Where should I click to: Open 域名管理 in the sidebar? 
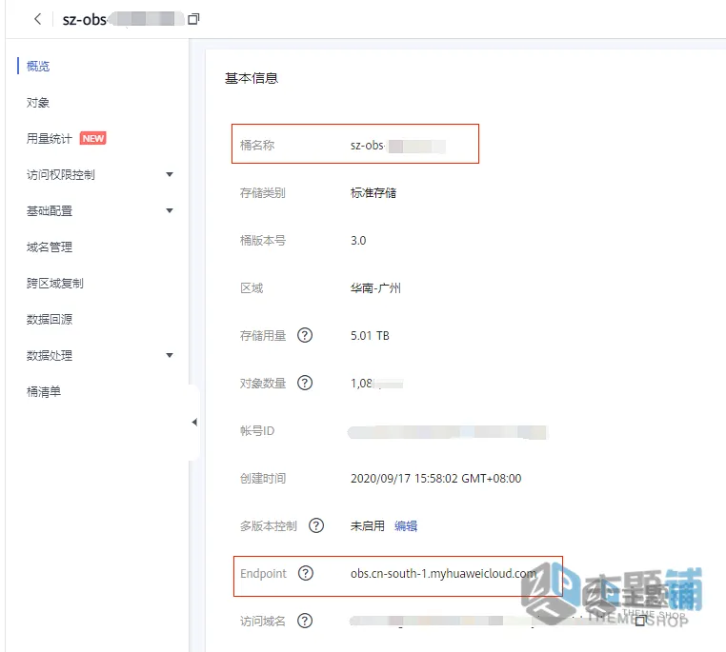point(50,247)
